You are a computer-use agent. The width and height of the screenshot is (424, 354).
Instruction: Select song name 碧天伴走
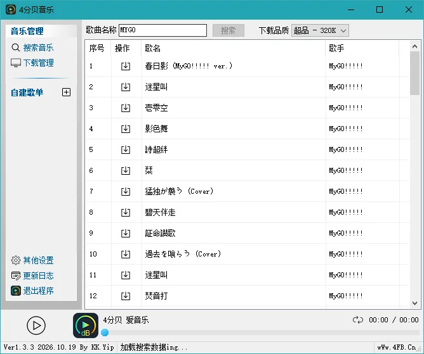click(x=160, y=212)
